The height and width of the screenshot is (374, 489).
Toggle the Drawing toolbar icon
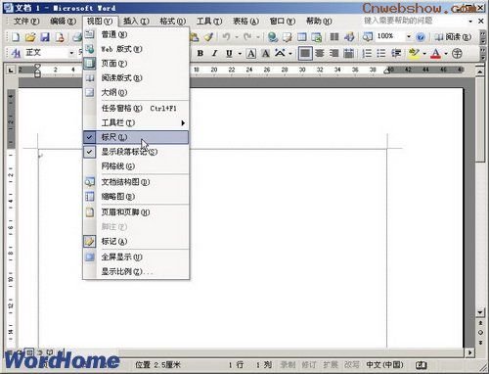[x=349, y=37]
